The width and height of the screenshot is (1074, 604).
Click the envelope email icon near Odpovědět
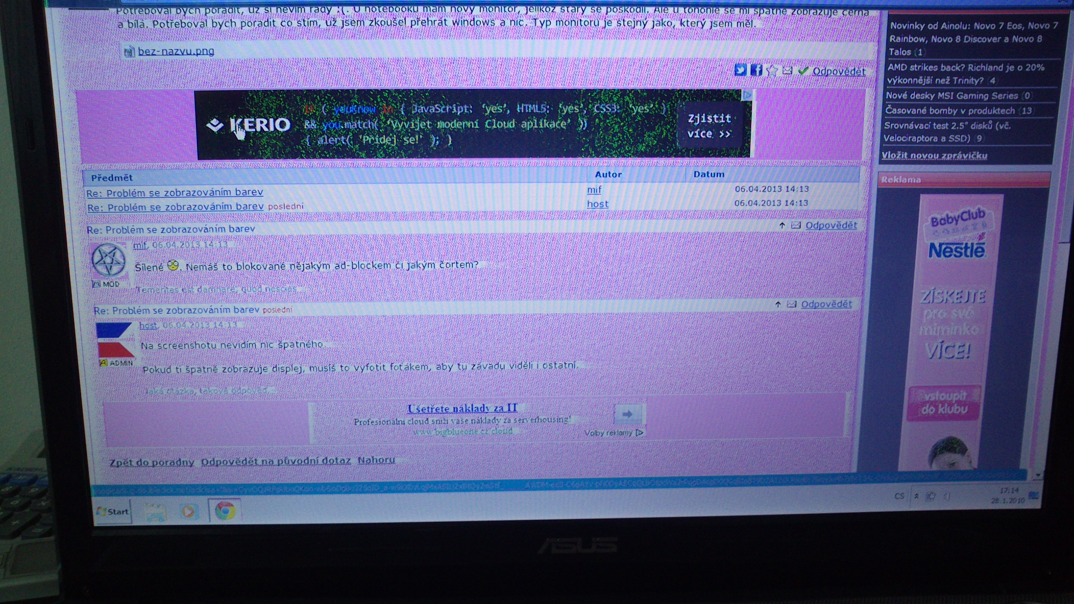(x=787, y=71)
